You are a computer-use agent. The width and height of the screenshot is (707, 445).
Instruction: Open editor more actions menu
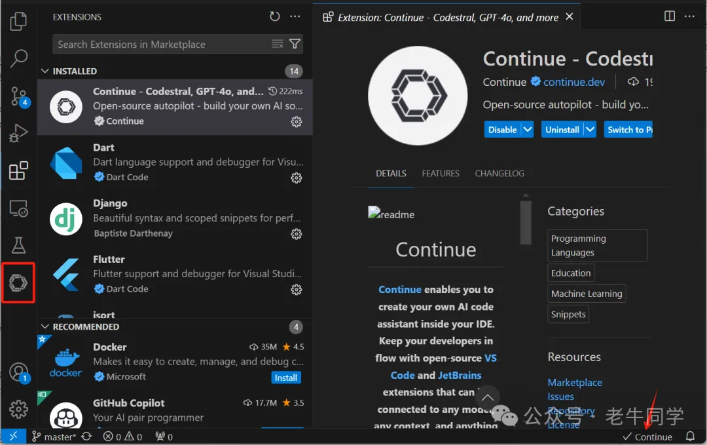tap(689, 16)
